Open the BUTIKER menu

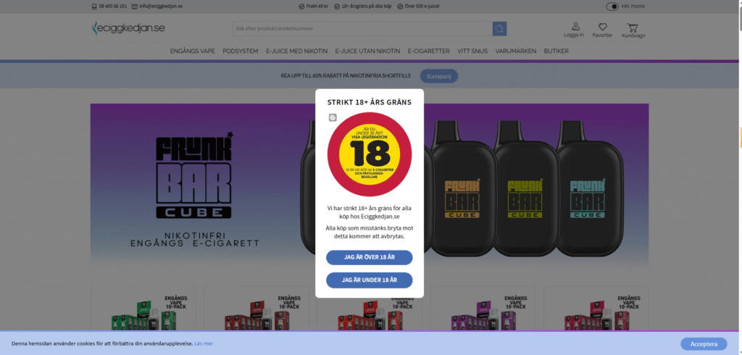tap(556, 51)
